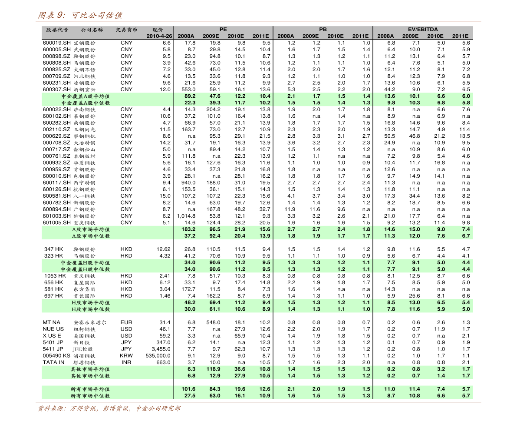The height and width of the screenshot is (421, 517).
Task: Select stock code 600581.SH
Action: [x=57, y=196]
